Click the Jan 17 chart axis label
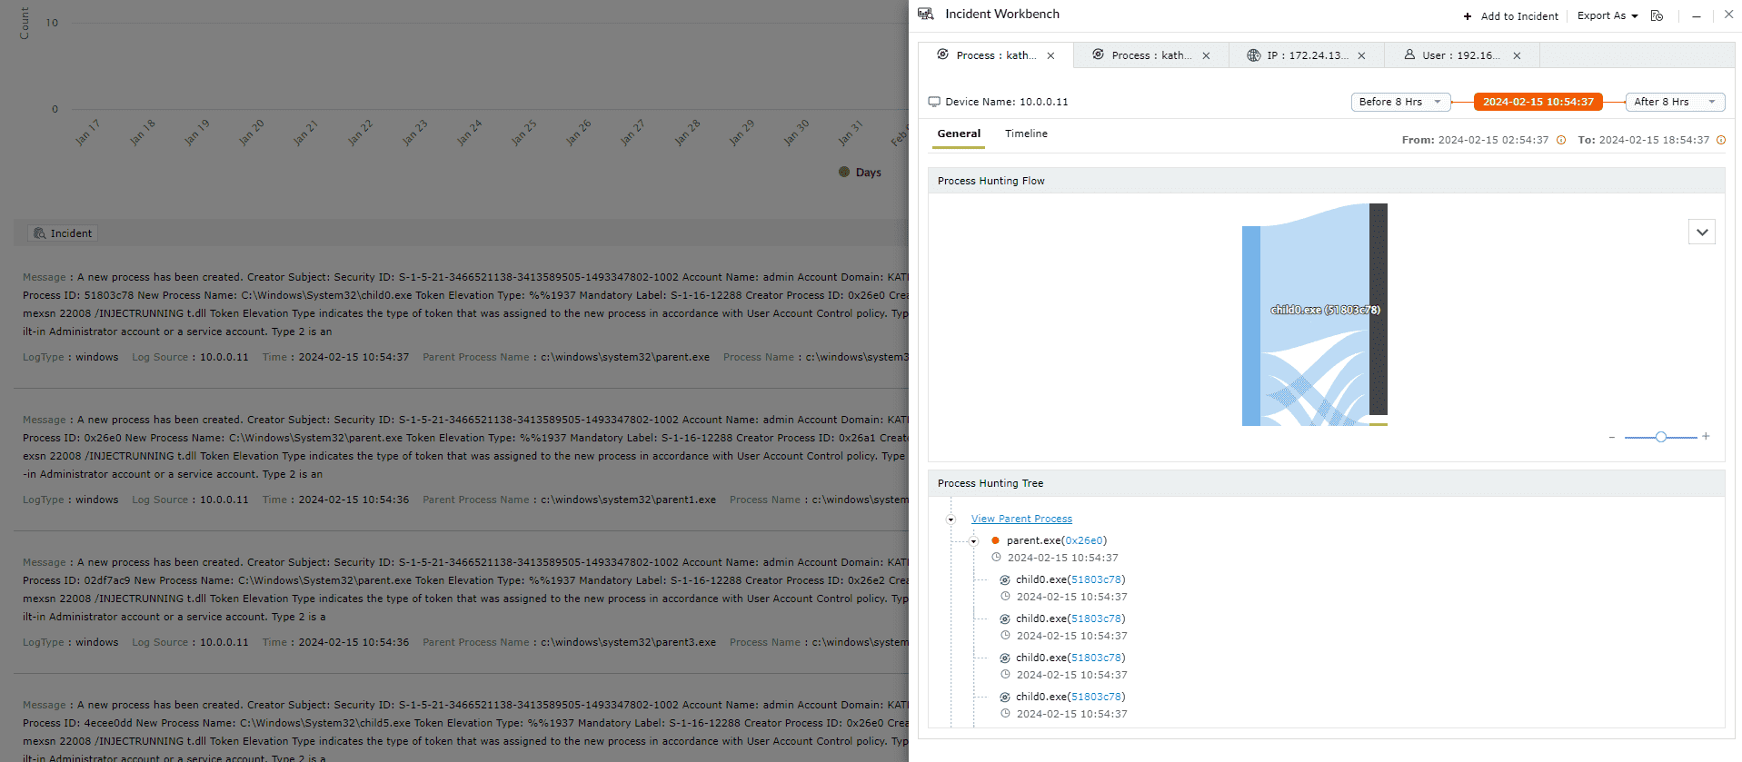This screenshot has height=762, width=1742. click(x=88, y=132)
